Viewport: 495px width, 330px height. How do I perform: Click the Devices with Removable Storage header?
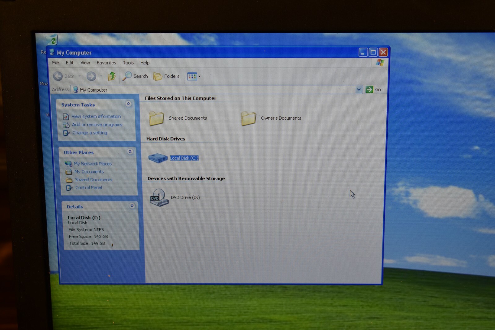tap(186, 178)
